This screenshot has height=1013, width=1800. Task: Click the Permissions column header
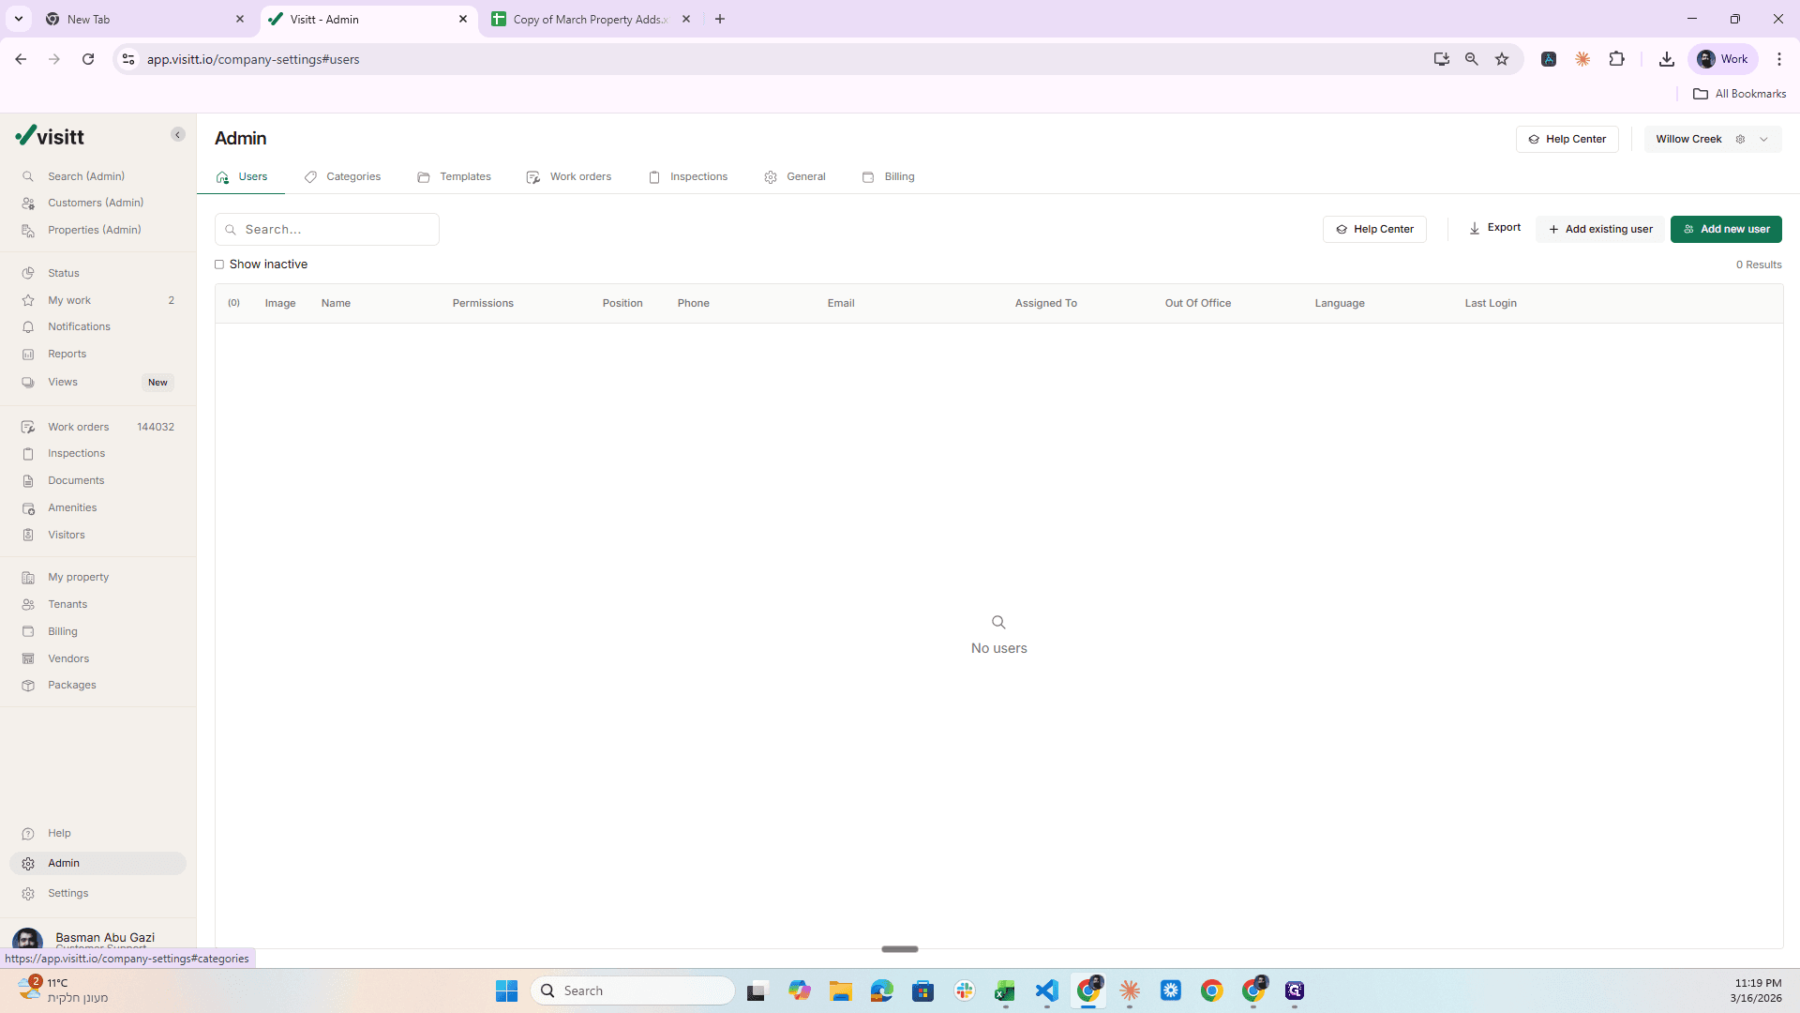coord(483,303)
